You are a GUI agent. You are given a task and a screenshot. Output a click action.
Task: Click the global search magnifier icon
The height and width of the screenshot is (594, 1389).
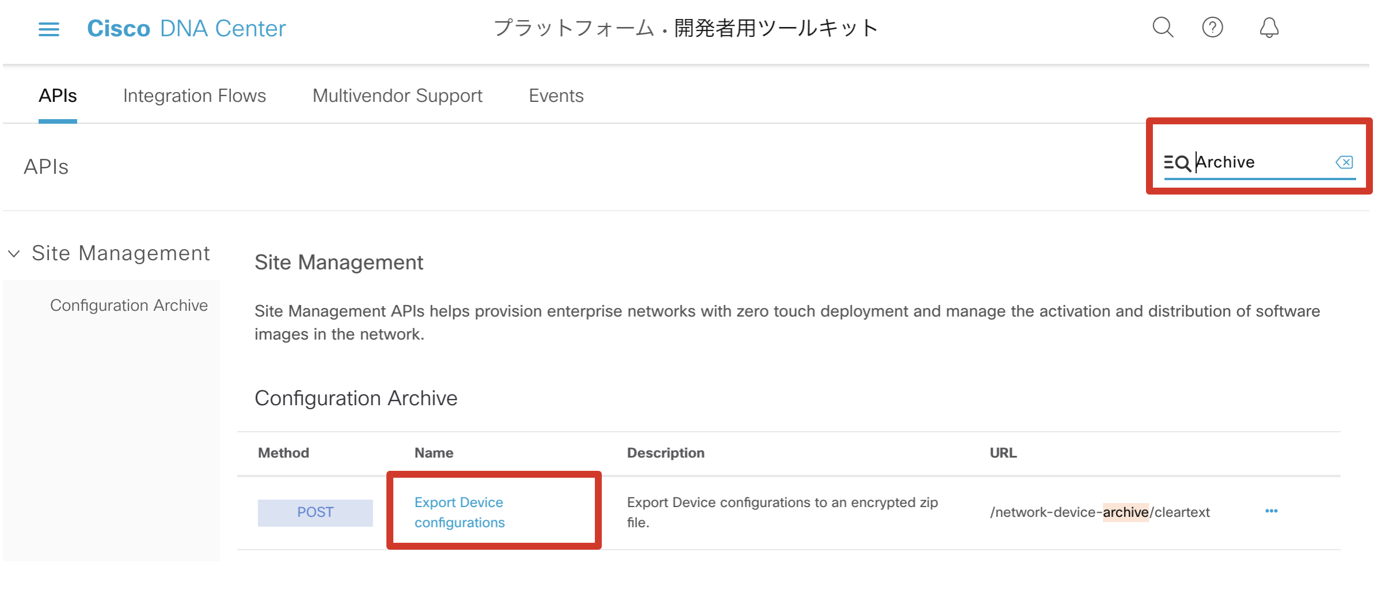1163,28
